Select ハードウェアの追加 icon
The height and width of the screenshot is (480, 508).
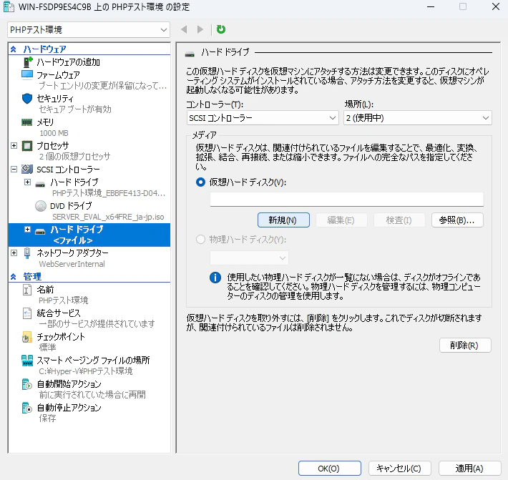pos(28,62)
